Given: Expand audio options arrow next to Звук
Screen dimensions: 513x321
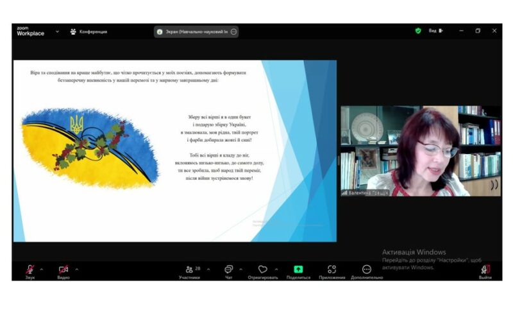Looking at the screenshot, I should point(42,269).
